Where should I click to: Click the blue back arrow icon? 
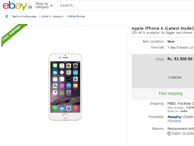tap(7, 16)
